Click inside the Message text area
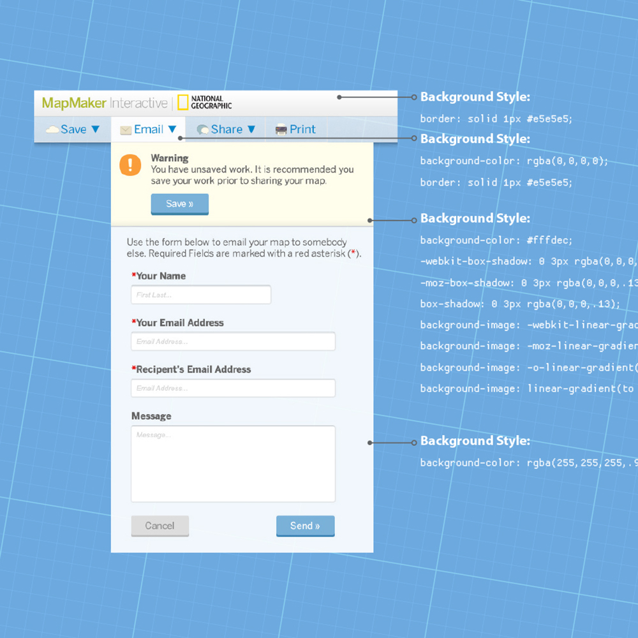Viewport: 638px width, 638px height. click(x=233, y=464)
